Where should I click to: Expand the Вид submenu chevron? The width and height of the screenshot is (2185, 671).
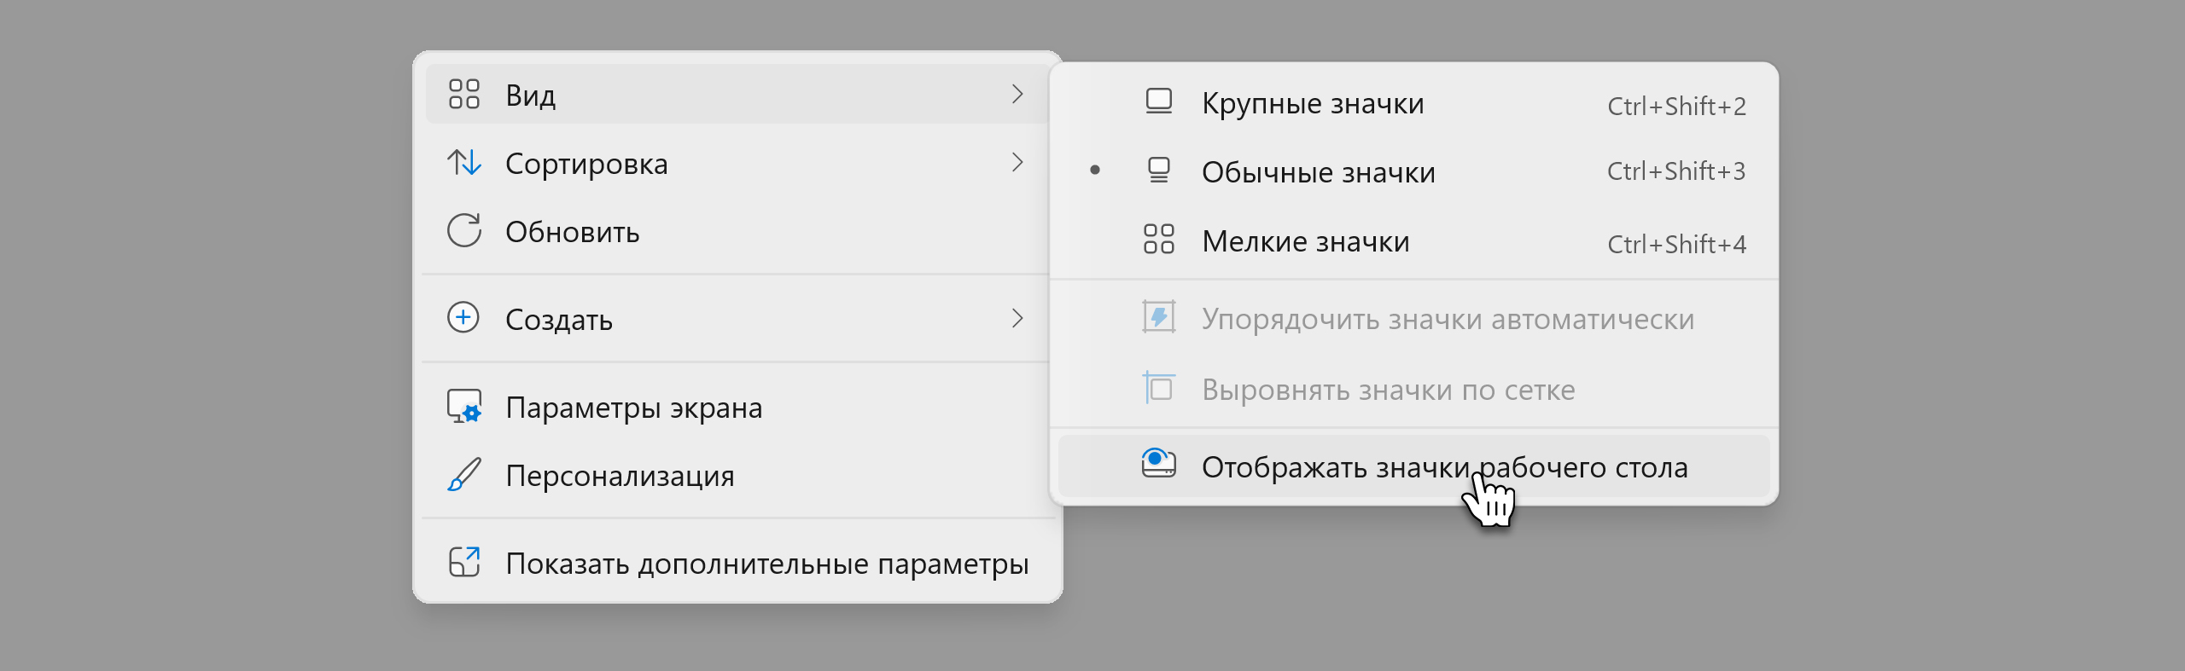click(x=1017, y=94)
